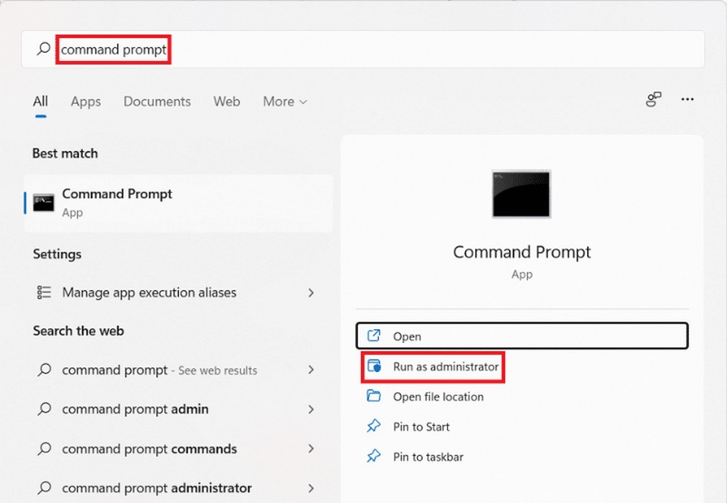Select 'command prompt - See web results' suggestion
The width and height of the screenshot is (727, 503).
click(x=178, y=370)
